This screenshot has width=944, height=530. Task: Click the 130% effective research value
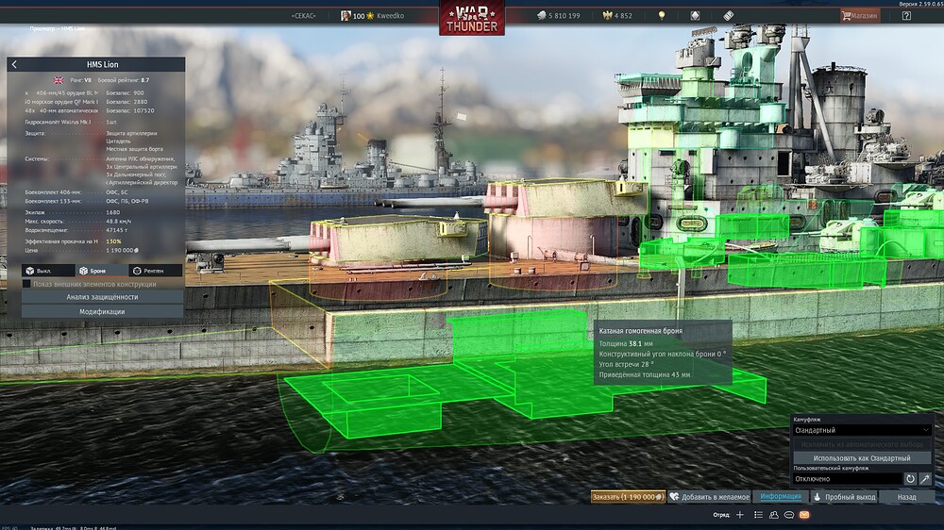(113, 241)
